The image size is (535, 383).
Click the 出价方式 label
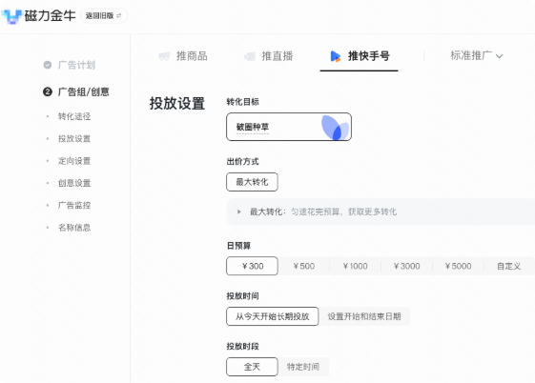point(242,162)
